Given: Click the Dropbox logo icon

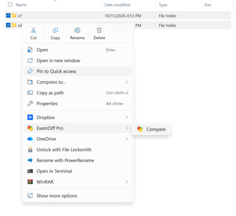Looking at the screenshot, I should [30, 117].
